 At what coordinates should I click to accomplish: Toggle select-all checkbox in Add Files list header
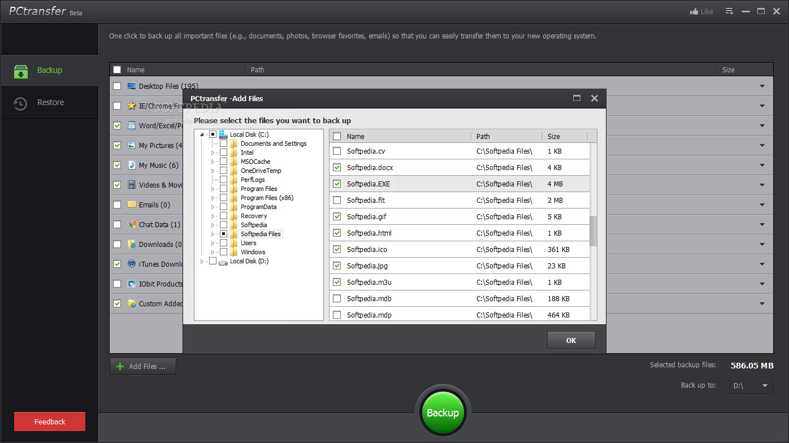pos(337,137)
